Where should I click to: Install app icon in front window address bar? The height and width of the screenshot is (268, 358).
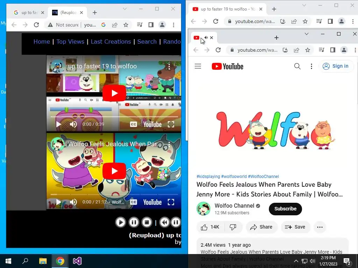pyautogui.click(x=285, y=50)
